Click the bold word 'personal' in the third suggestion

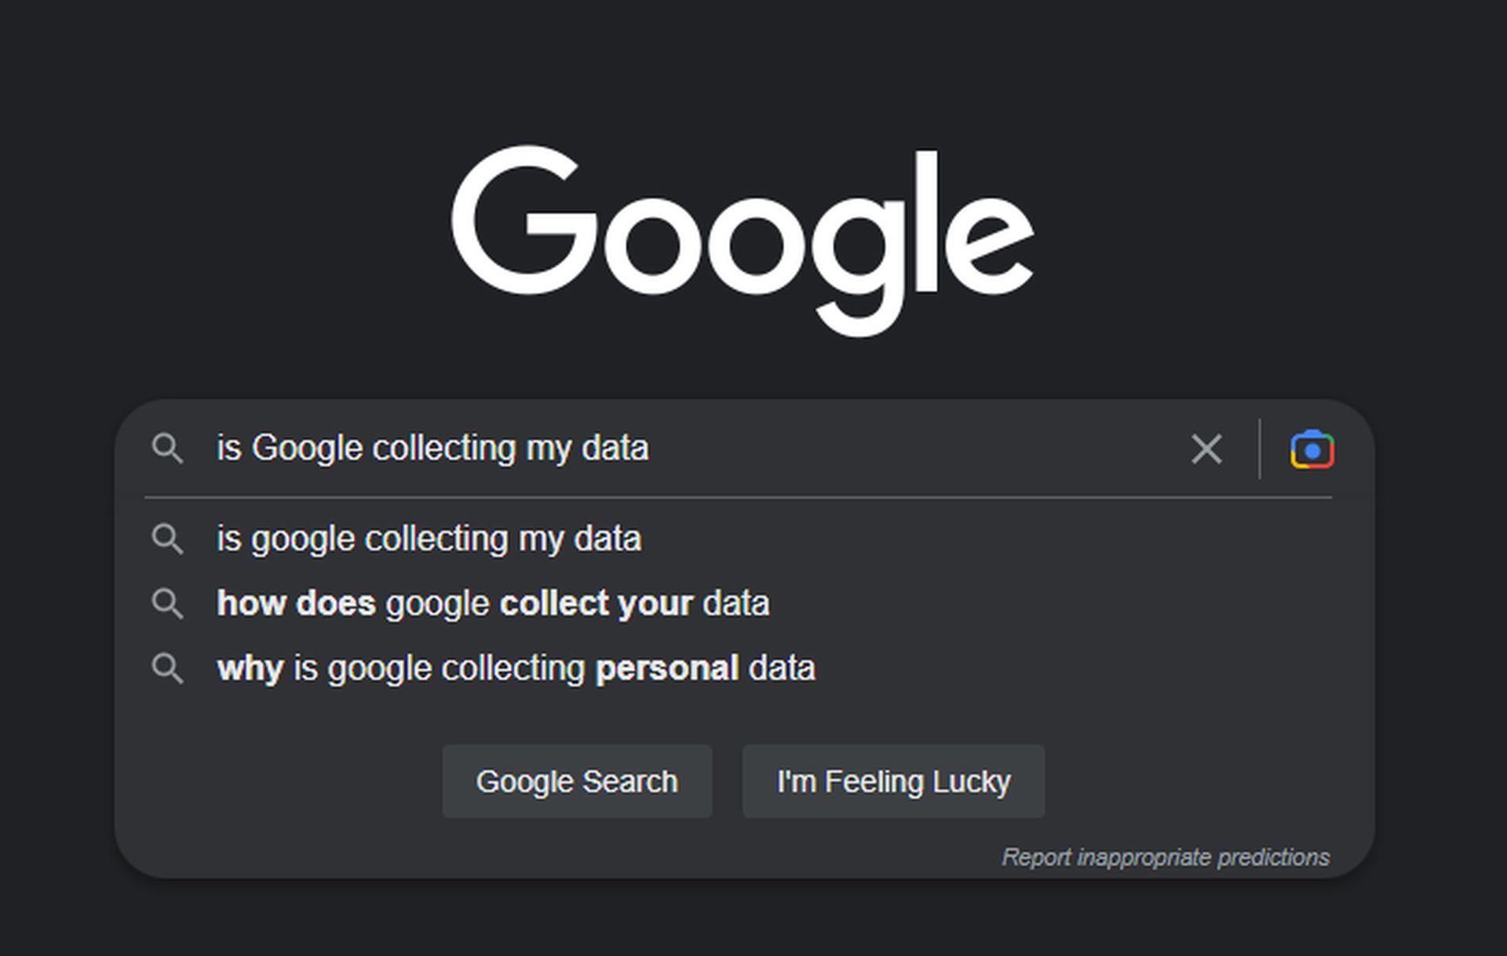[x=667, y=669]
